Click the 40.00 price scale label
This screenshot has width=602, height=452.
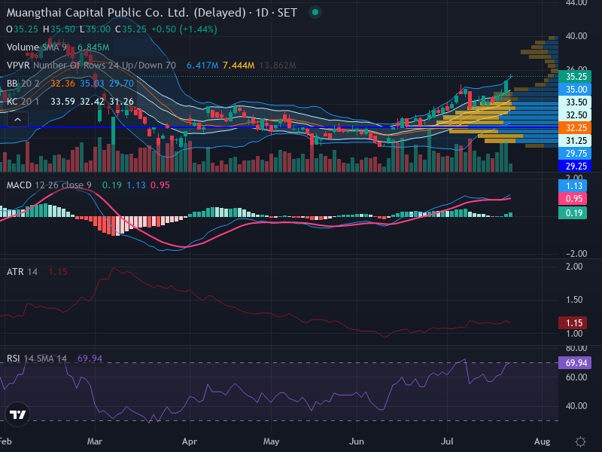[576, 36]
